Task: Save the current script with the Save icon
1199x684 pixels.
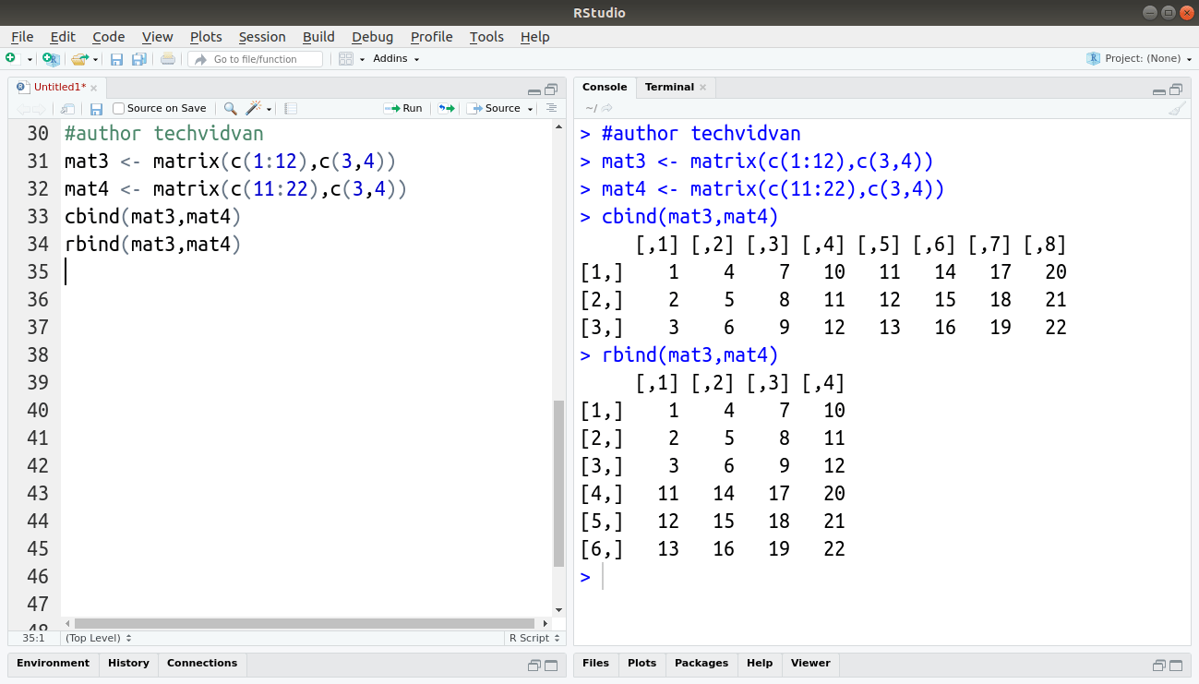Action: click(117, 58)
